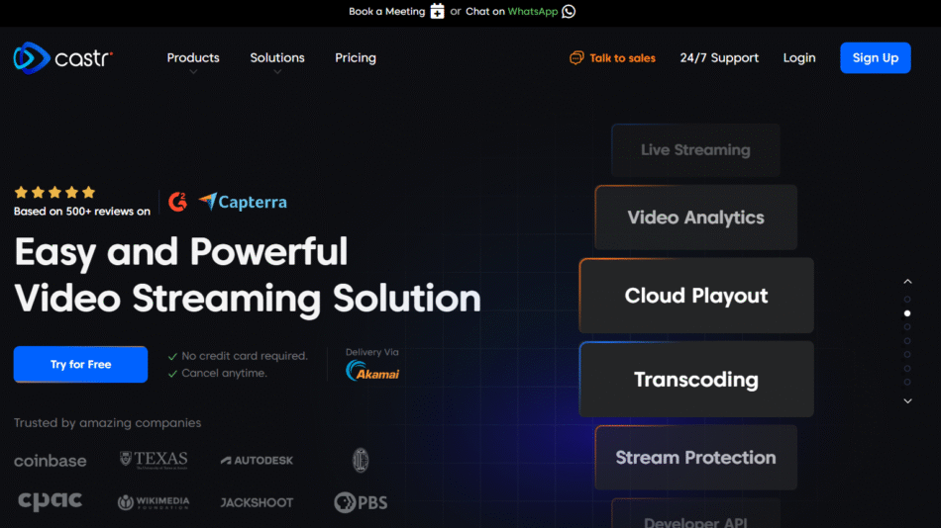The width and height of the screenshot is (941, 528).
Task: Click the calendar icon beside Book a Meeting
Action: (437, 12)
